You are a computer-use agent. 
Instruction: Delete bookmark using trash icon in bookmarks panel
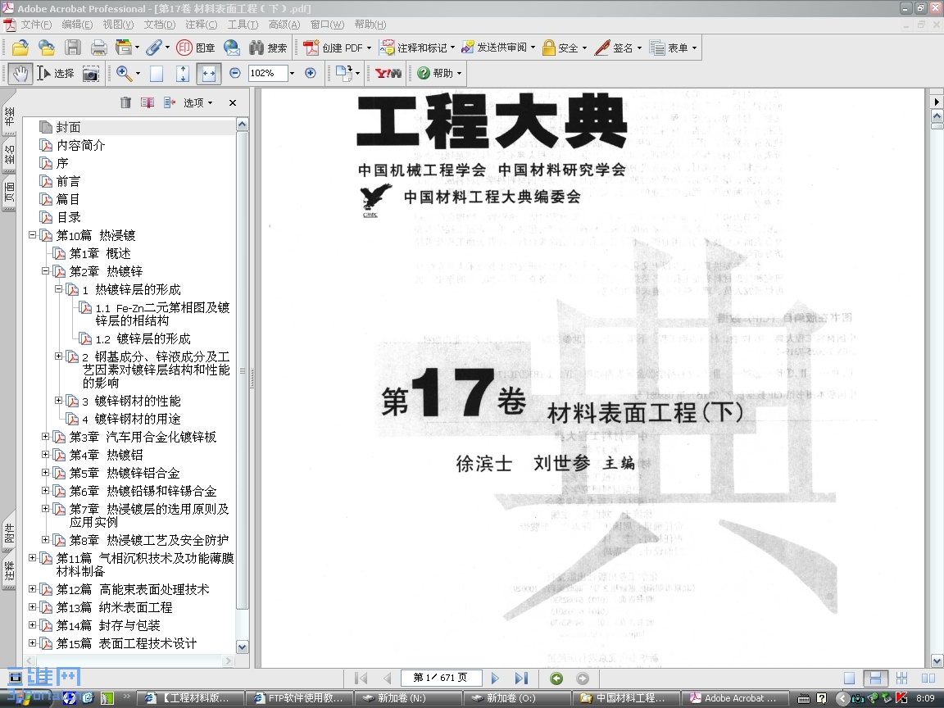125,102
